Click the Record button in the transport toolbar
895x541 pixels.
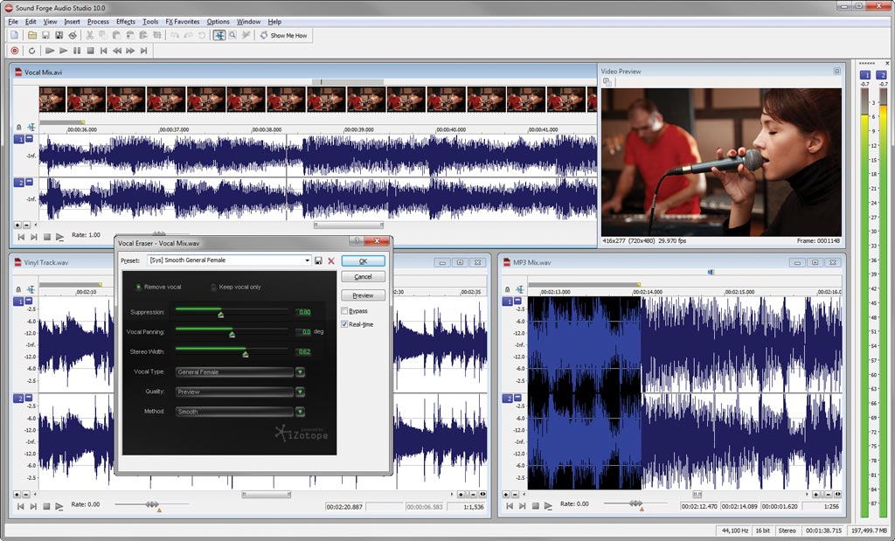[17, 51]
